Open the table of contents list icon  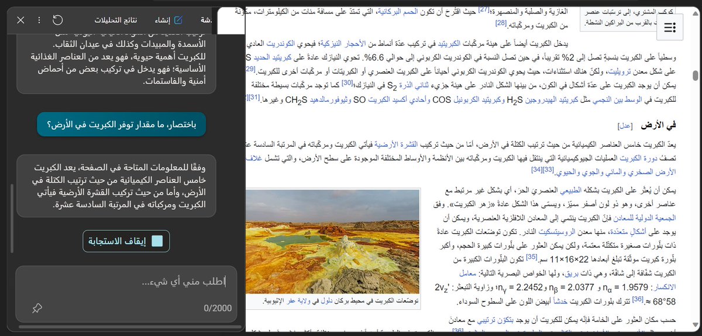(x=670, y=27)
